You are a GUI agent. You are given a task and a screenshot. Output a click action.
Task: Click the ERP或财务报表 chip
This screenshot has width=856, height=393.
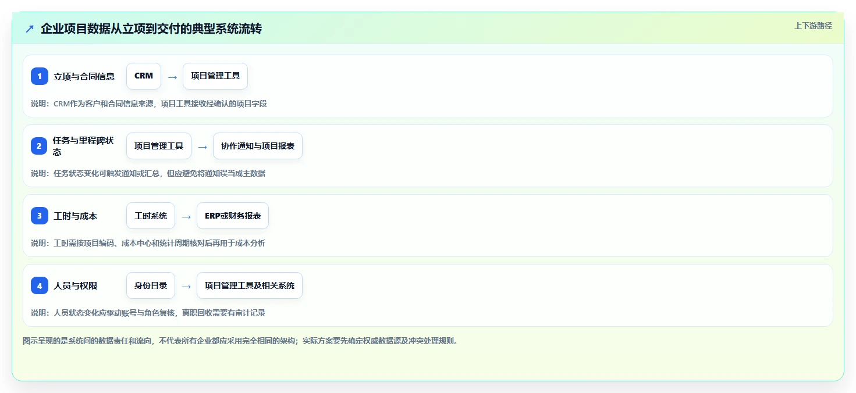pos(233,216)
